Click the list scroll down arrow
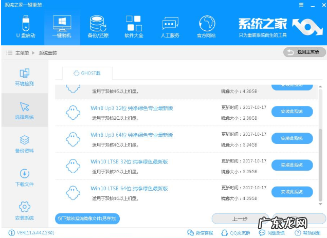 tap(320, 204)
